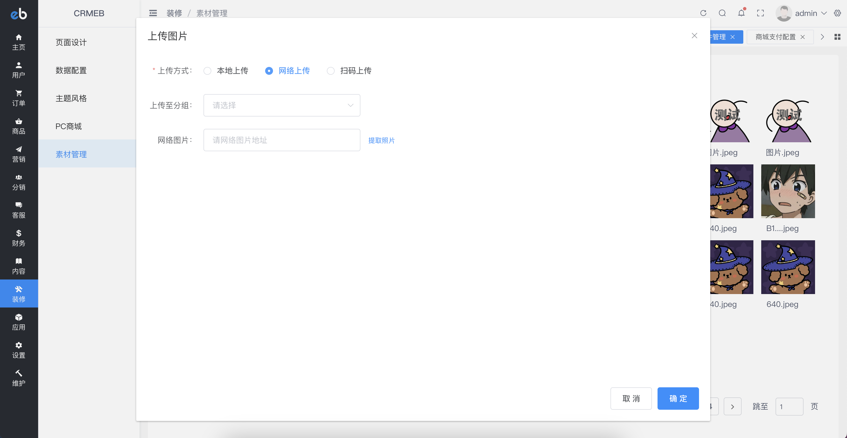Select the 本地上传 upload method radio
Image resolution: width=847 pixels, height=438 pixels.
point(207,71)
